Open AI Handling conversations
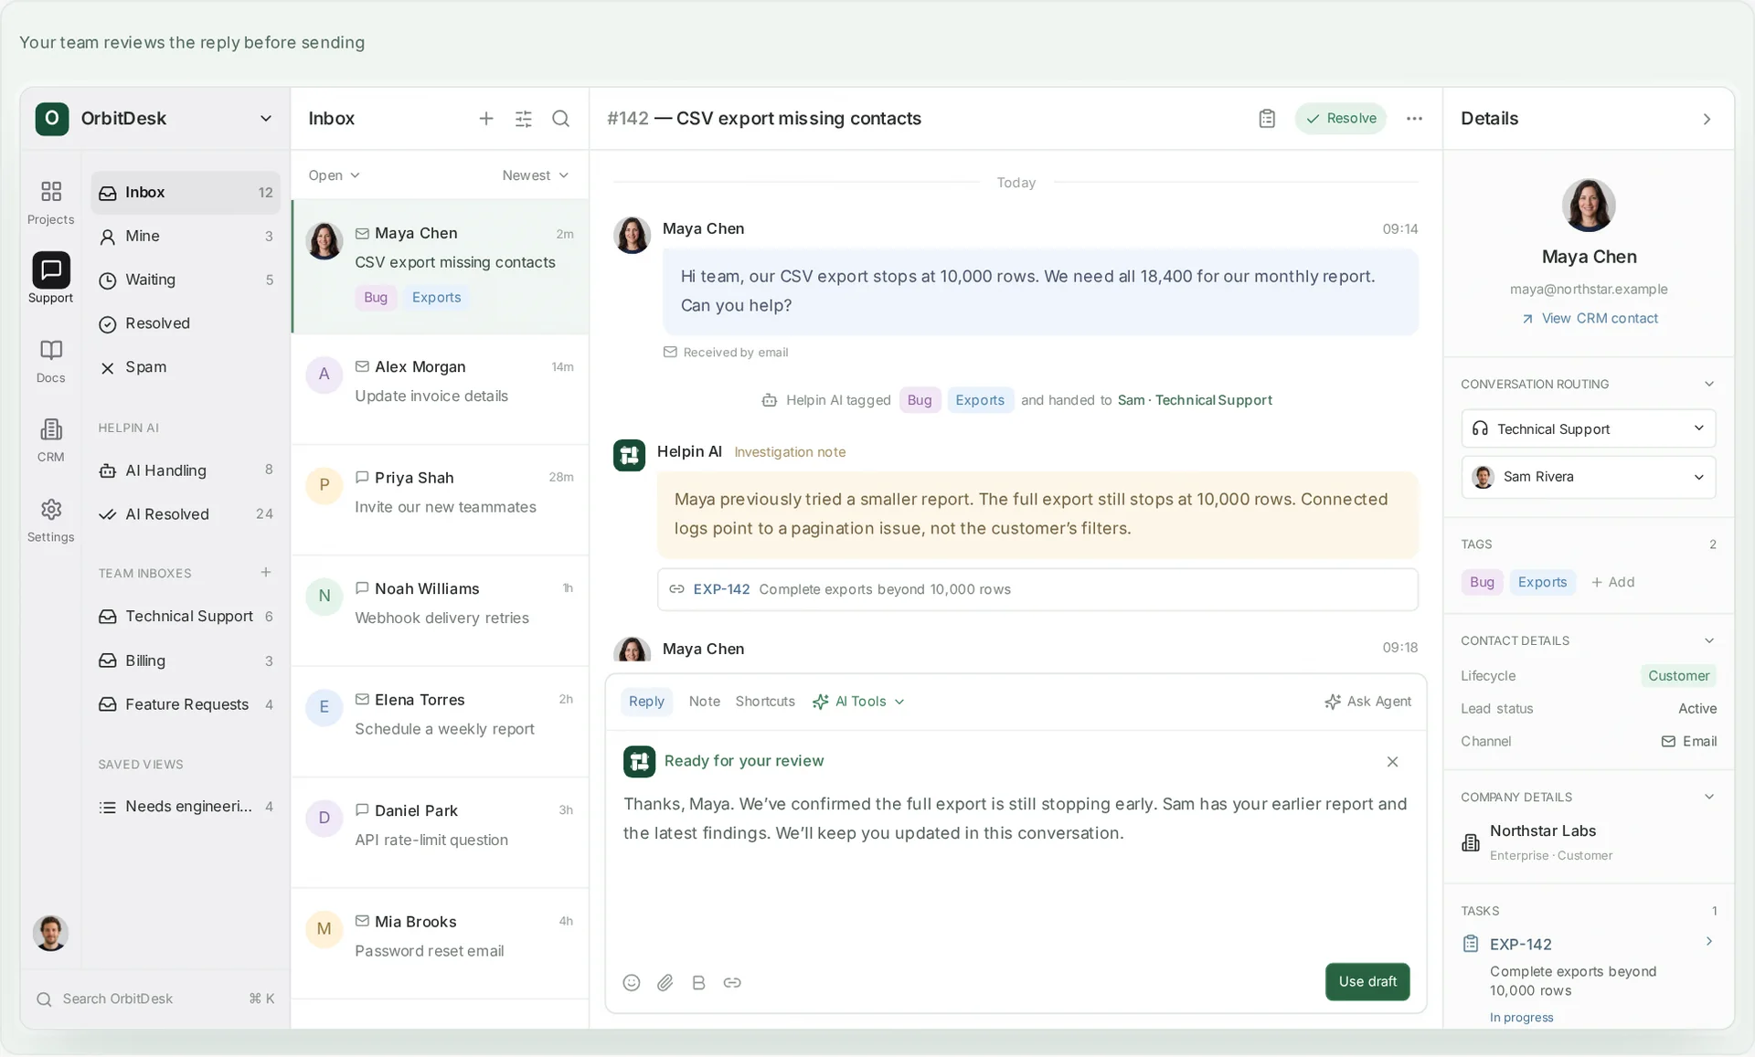The height and width of the screenshot is (1057, 1755). [x=186, y=470]
